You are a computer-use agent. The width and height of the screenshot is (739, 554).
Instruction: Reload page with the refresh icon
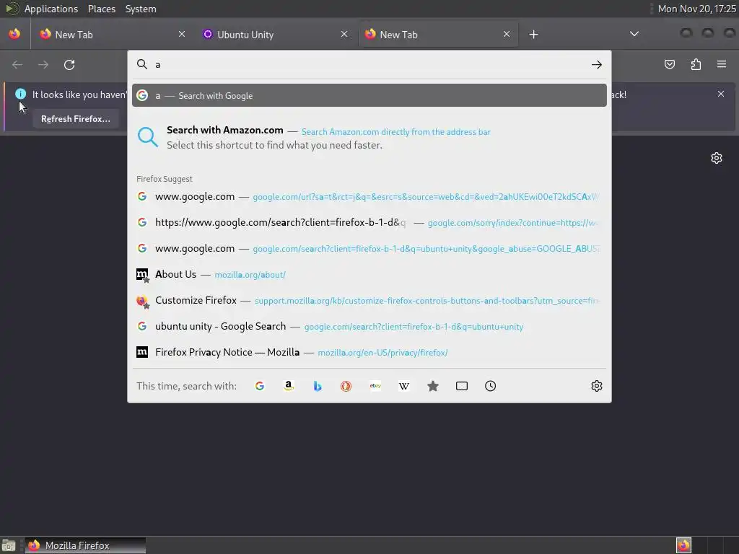click(x=69, y=64)
